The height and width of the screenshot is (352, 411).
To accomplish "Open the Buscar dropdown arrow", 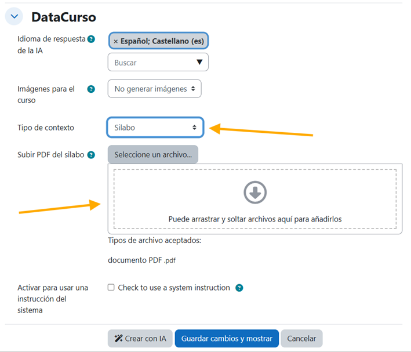I will [x=199, y=63].
